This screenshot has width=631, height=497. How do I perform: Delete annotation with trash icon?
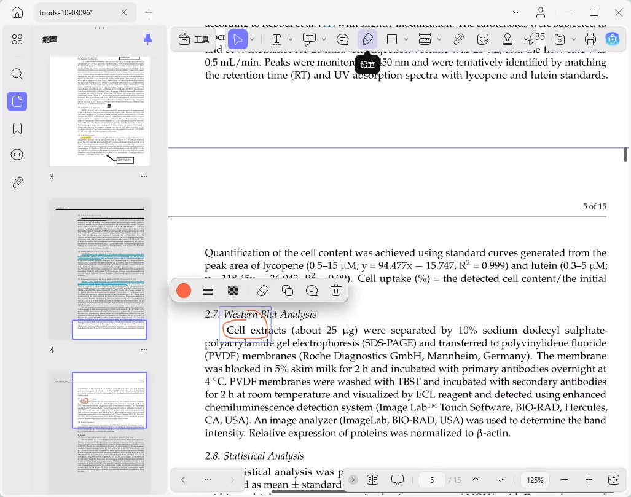click(x=336, y=291)
